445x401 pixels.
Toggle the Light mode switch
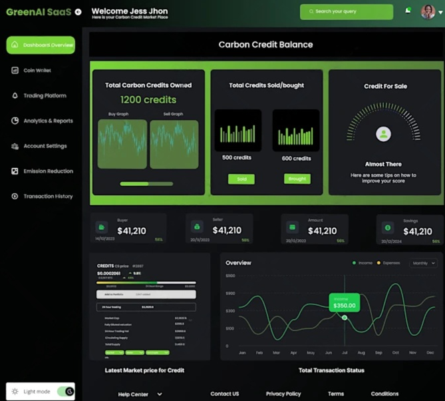pyautogui.click(x=65, y=392)
